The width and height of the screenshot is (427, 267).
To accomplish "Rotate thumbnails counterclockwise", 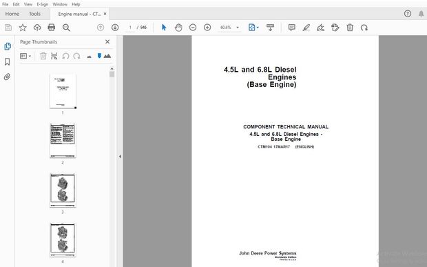I will 65,56.
